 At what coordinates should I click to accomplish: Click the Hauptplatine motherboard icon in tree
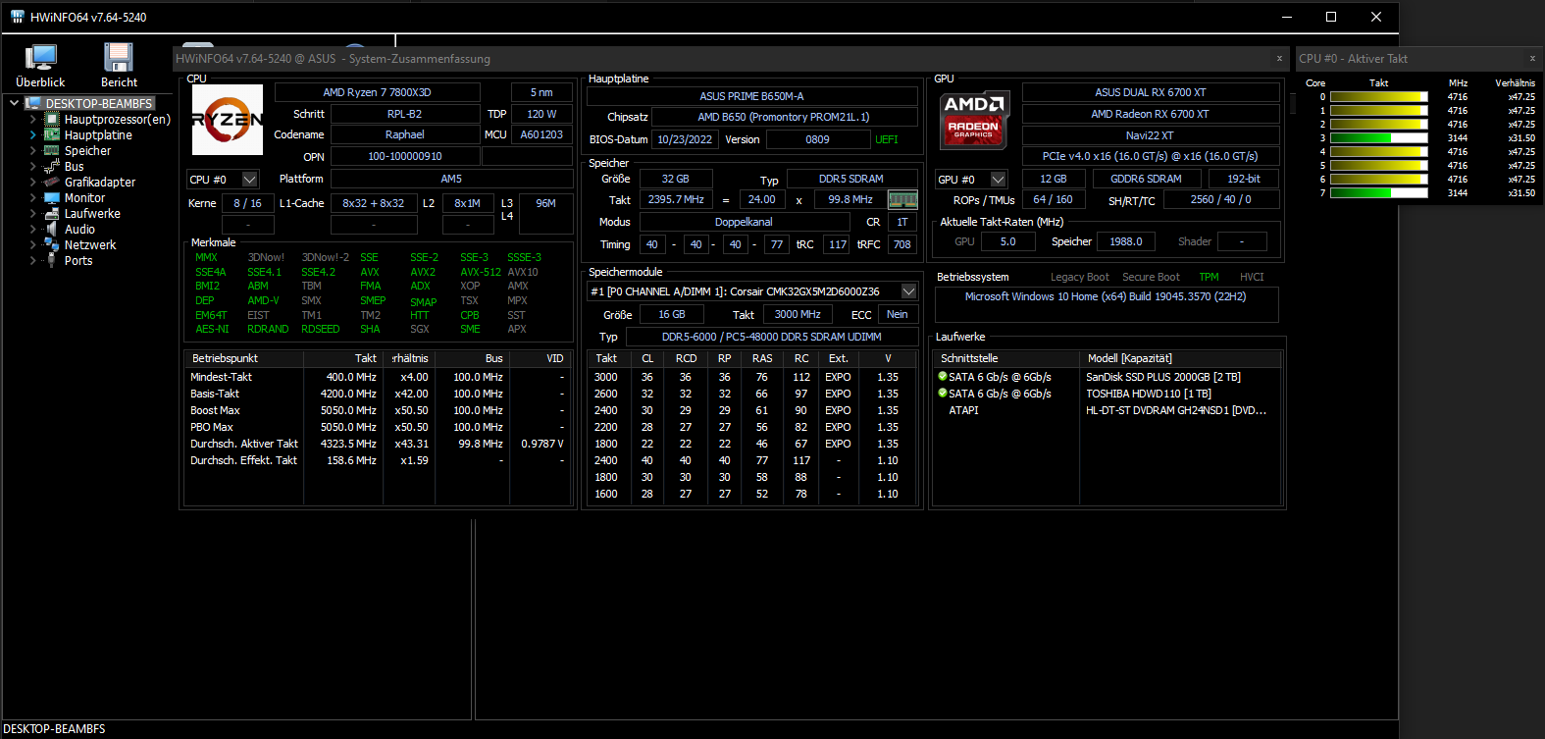pyautogui.click(x=52, y=135)
